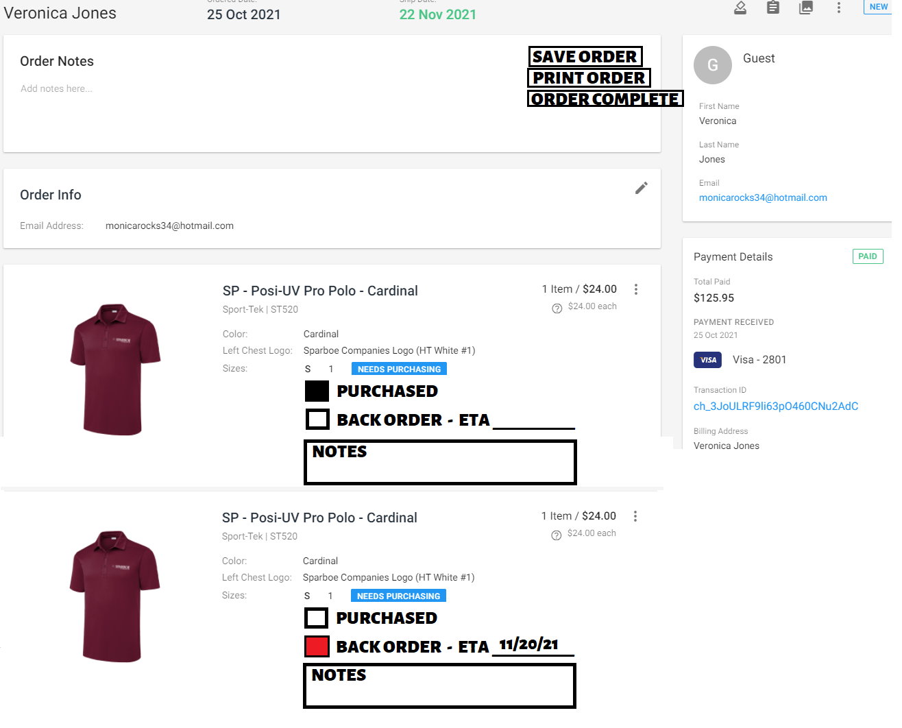Click the red BACK ORDER box, second polo
Viewport: 902px width, 728px height.
coord(317,646)
